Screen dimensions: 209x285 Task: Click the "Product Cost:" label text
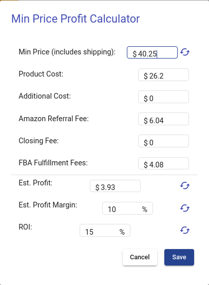41,74
